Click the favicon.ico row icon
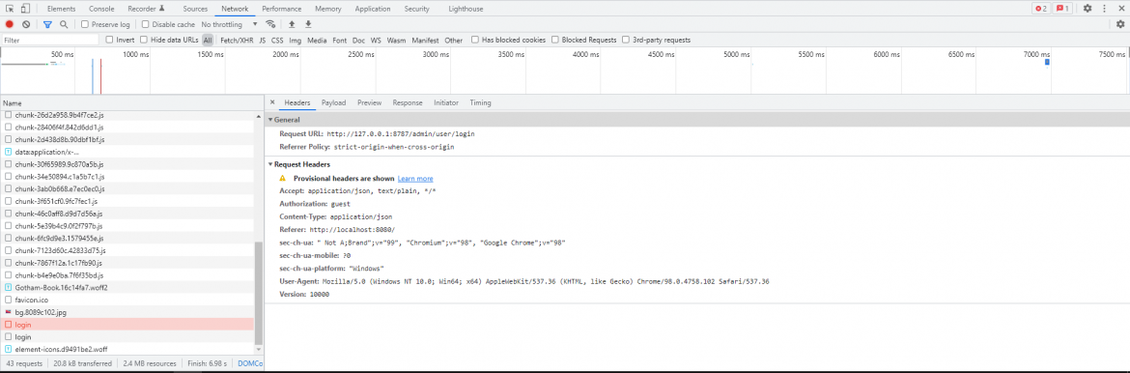This screenshot has height=373, width=1130. coord(9,300)
